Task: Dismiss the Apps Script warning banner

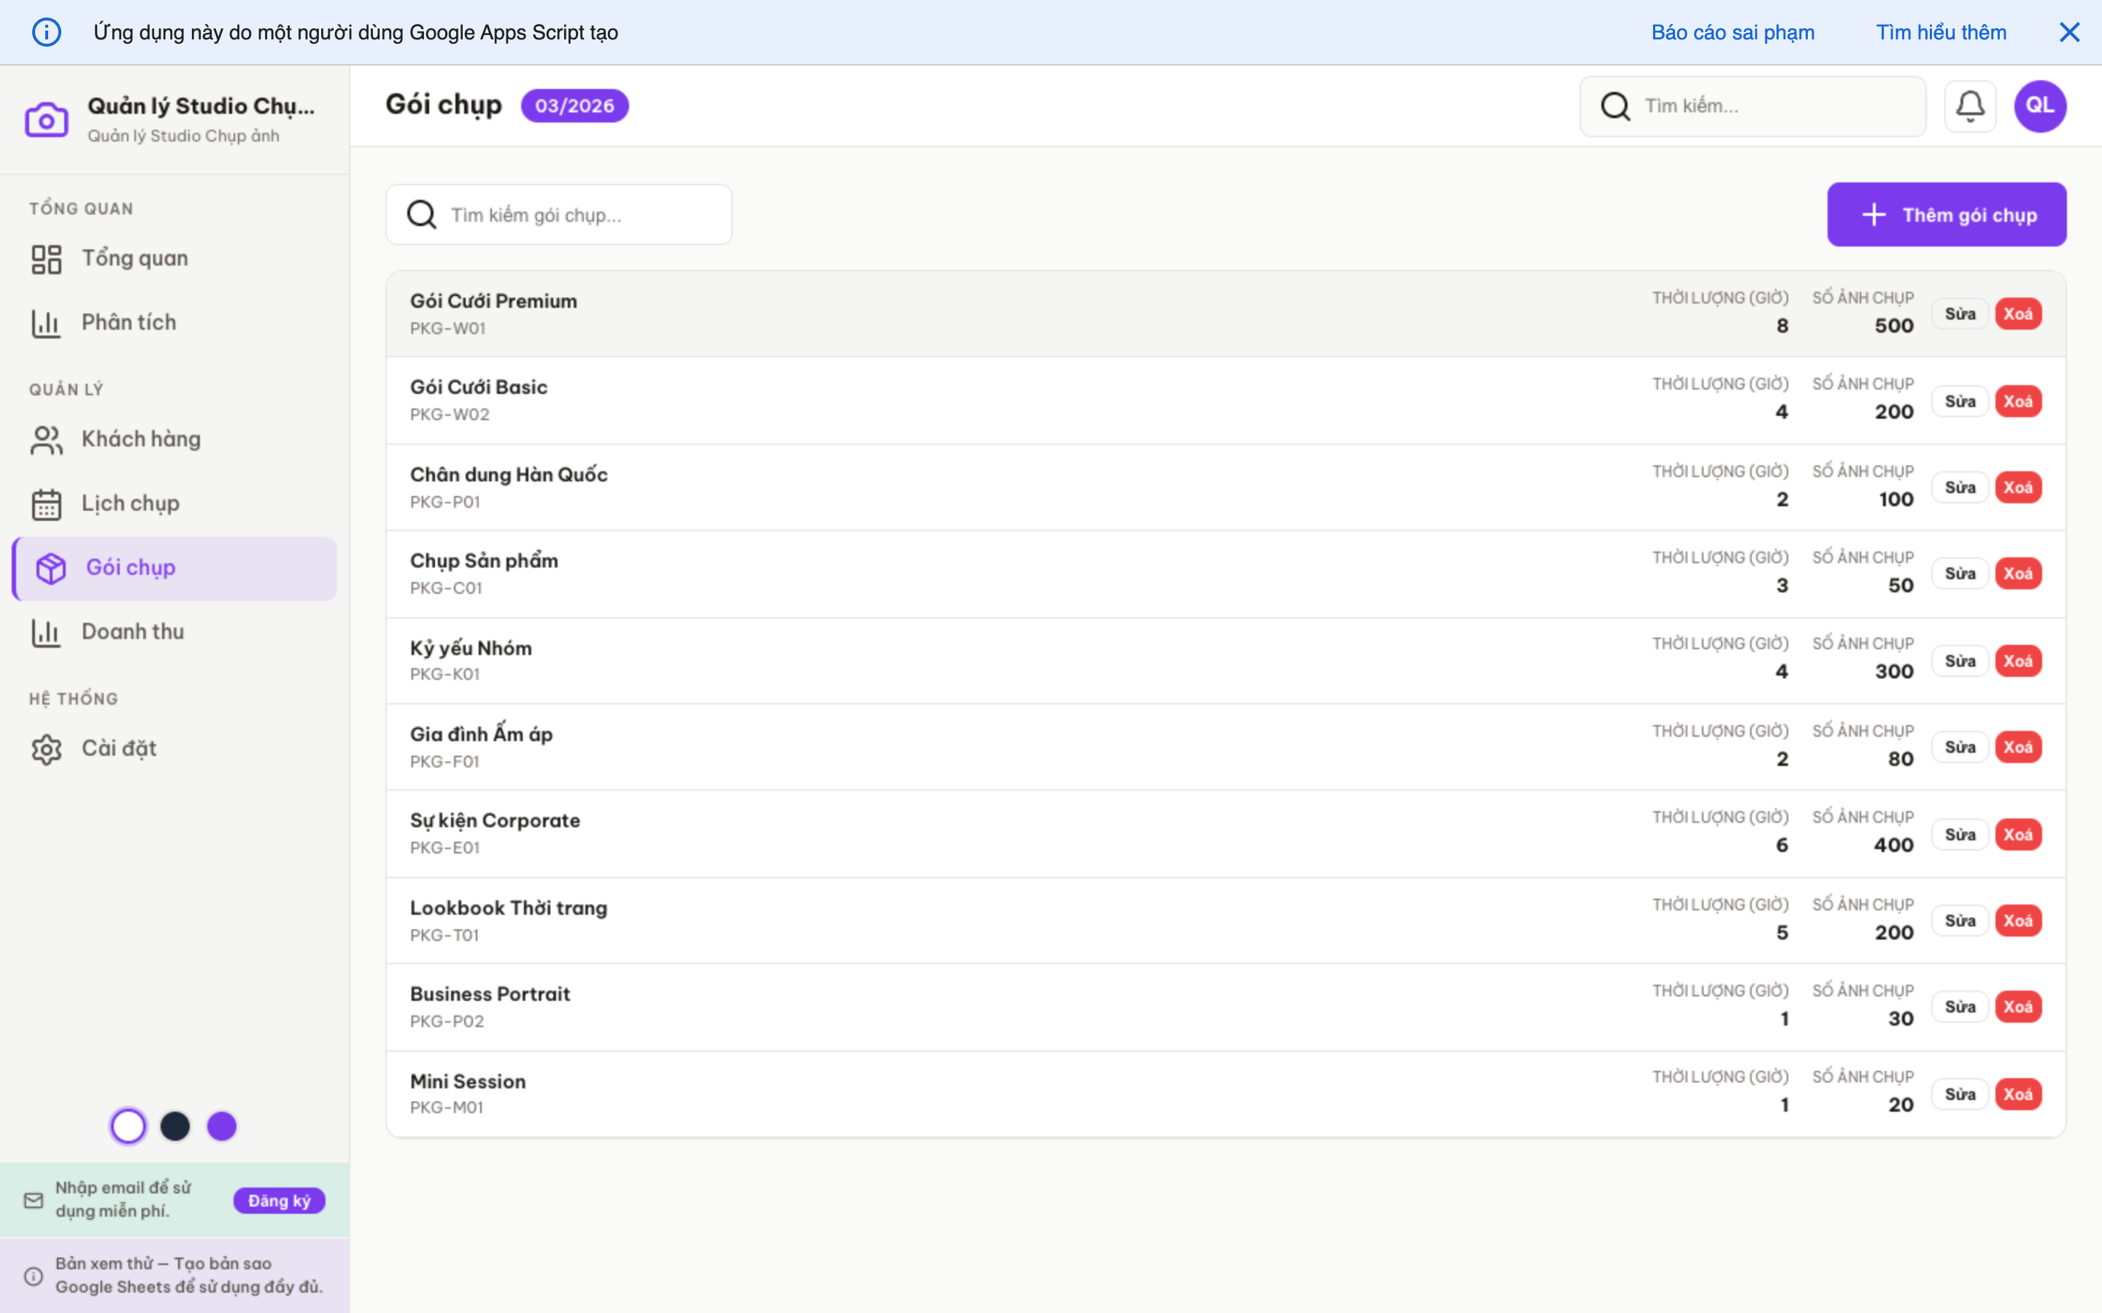Action: coord(2071,31)
